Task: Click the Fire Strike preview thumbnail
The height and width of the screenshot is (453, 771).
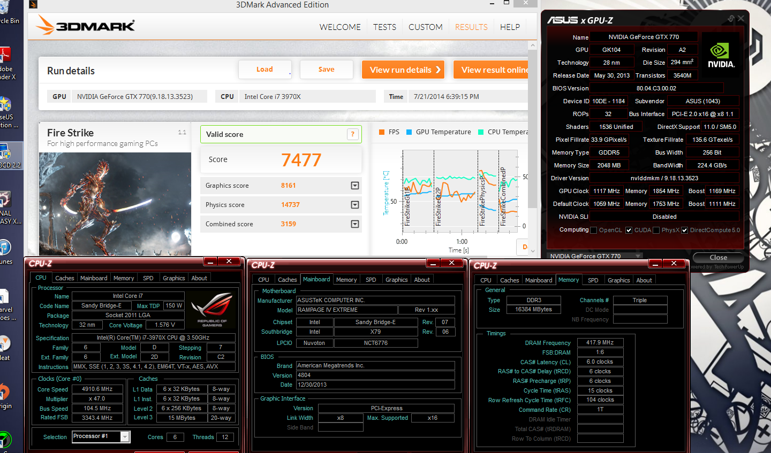Action: (115, 204)
